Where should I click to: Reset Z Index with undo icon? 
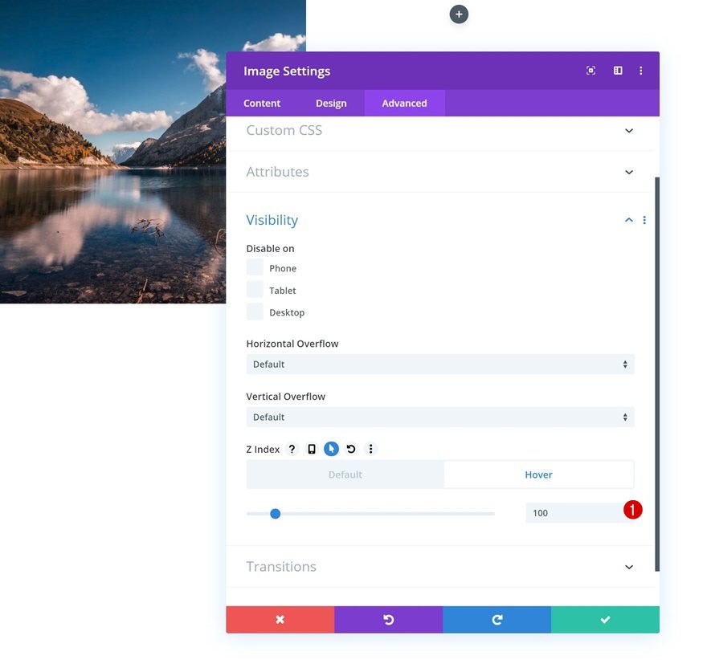click(351, 449)
